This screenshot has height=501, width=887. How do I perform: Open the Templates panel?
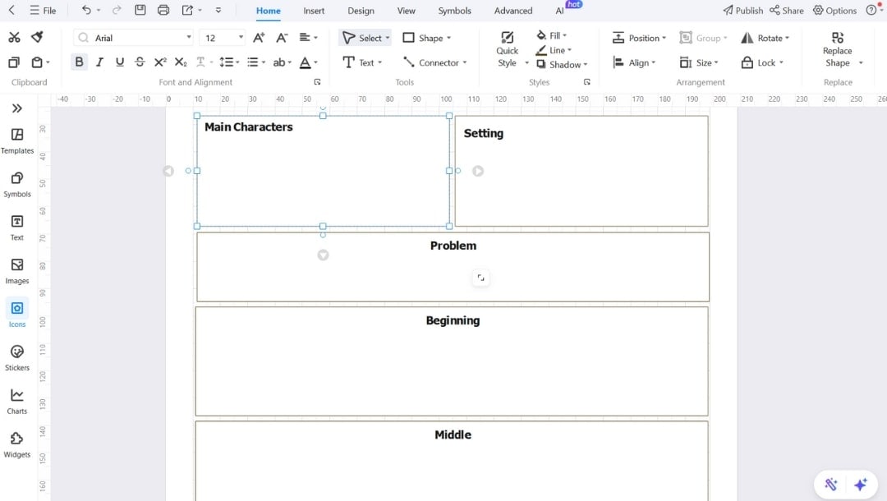pos(17,140)
